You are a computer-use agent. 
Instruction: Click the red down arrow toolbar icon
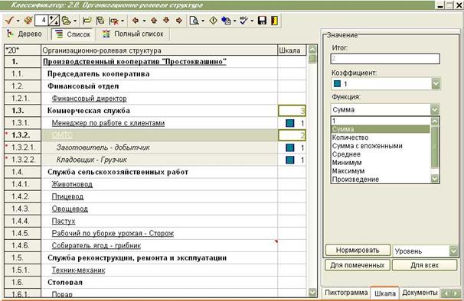click(166, 21)
